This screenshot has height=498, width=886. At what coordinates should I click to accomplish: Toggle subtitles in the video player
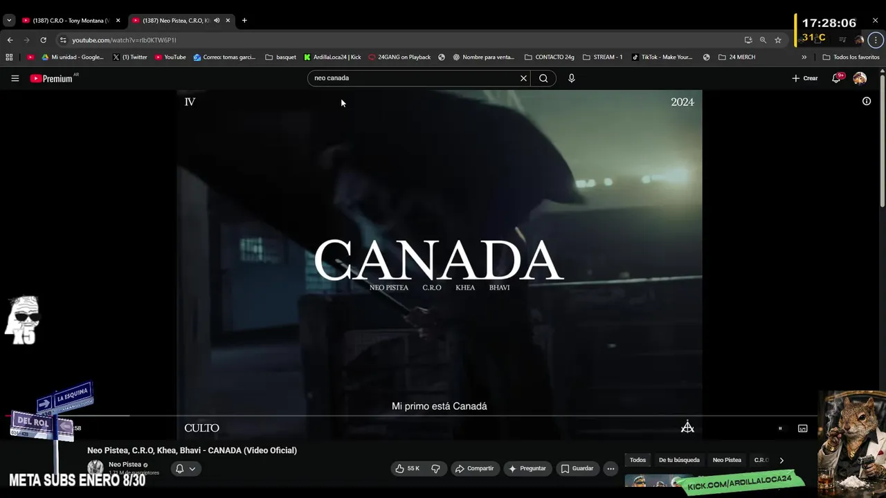click(803, 428)
